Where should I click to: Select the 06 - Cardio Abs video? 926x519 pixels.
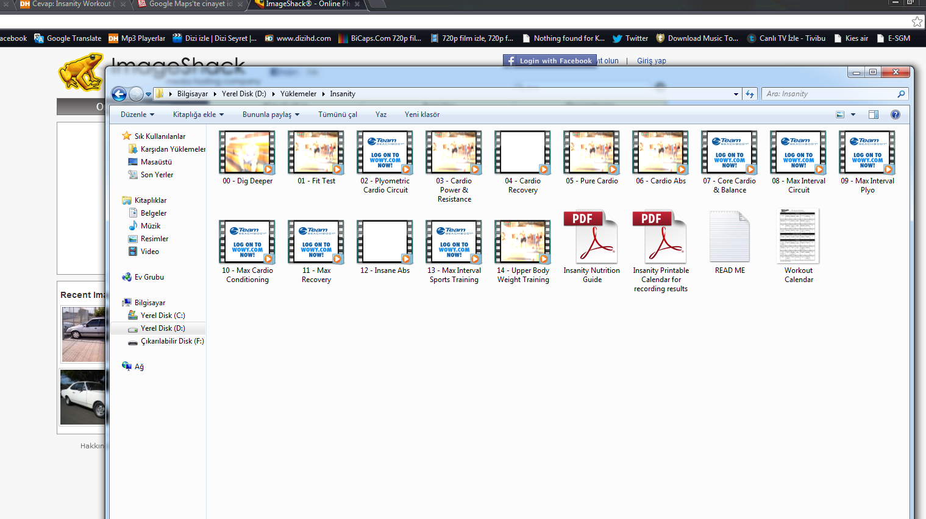(660, 158)
